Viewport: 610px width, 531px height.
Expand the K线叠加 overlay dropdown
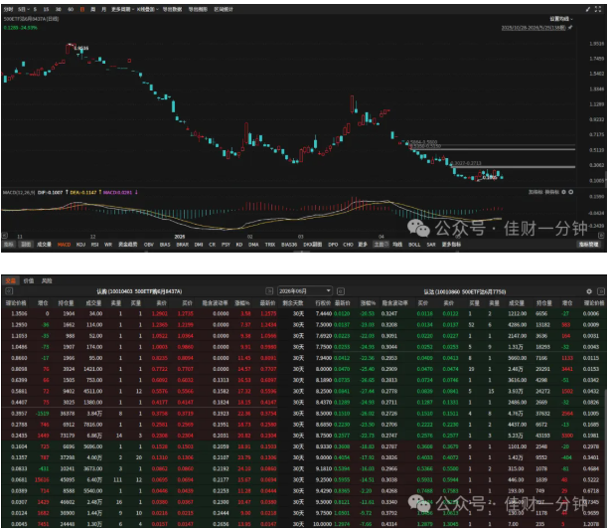click(147, 9)
